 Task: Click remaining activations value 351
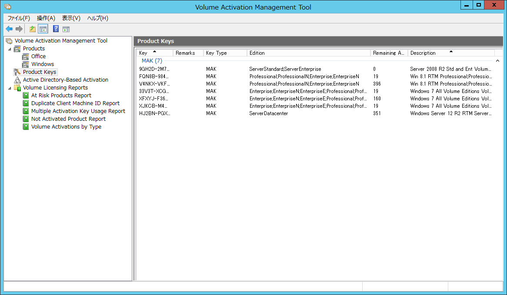click(x=377, y=114)
